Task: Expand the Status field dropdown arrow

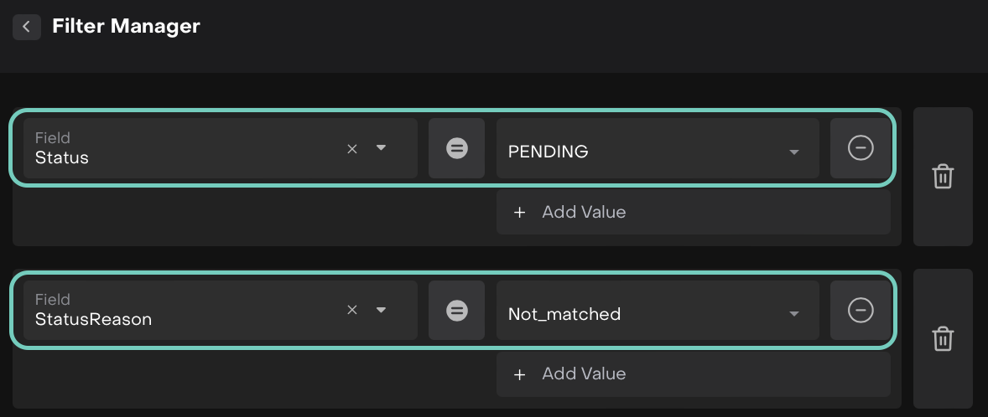Action: (x=381, y=148)
